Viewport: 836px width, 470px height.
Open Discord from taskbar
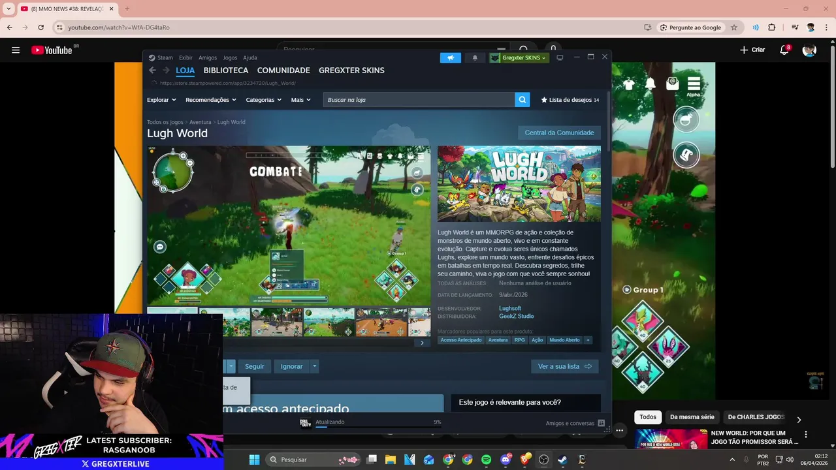pos(506,460)
